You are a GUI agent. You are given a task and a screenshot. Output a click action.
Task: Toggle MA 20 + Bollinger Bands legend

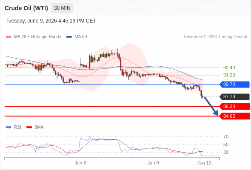point(33,37)
